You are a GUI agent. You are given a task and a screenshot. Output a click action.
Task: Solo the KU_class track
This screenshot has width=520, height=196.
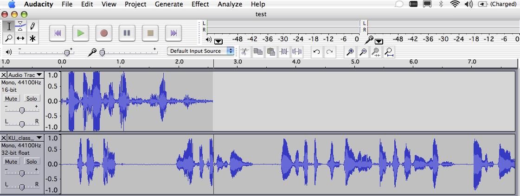32,162
